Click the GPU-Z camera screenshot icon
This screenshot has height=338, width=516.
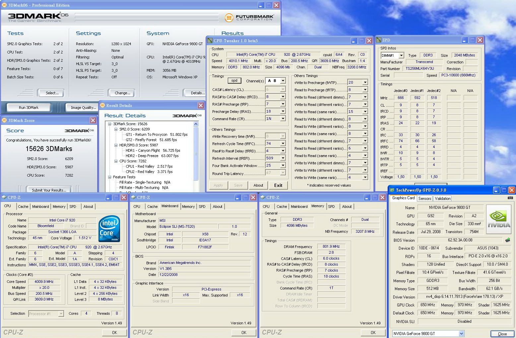510,198
